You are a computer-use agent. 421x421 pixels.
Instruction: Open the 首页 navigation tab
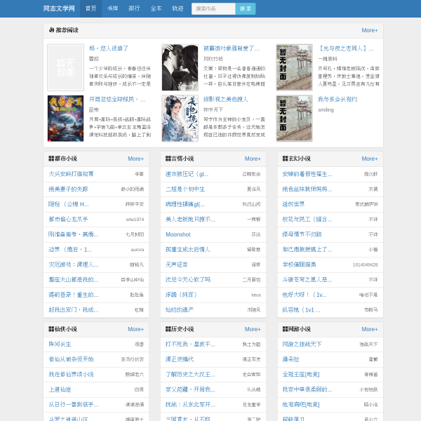(x=91, y=8)
